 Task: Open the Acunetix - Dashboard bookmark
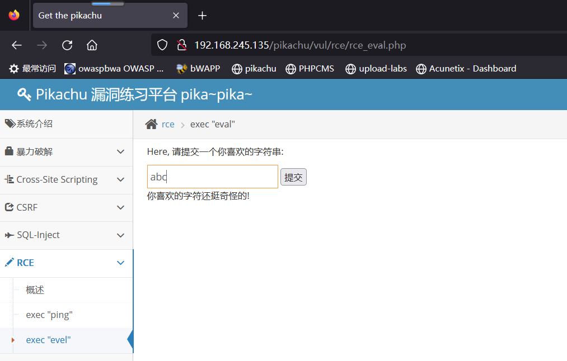pyautogui.click(x=466, y=69)
